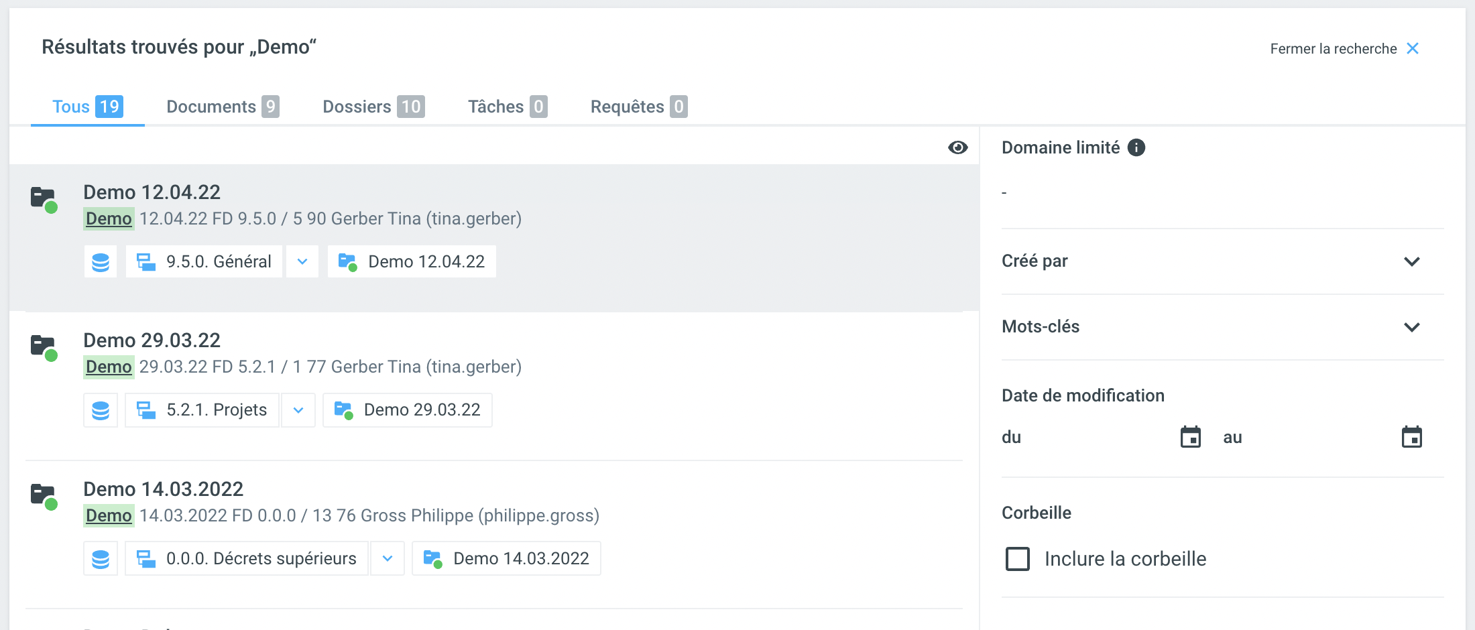Expand the Créé par filter
1475x630 pixels.
coord(1411,261)
